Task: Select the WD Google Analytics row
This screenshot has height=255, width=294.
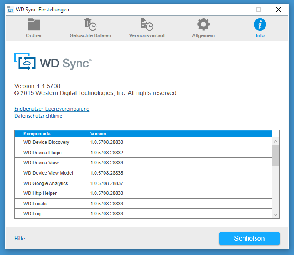Action: click(x=143, y=183)
